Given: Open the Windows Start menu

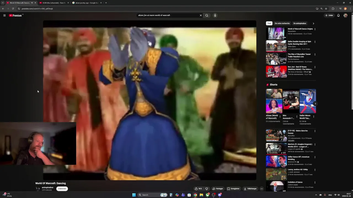Looking at the screenshot, I should pyautogui.click(x=134, y=195).
